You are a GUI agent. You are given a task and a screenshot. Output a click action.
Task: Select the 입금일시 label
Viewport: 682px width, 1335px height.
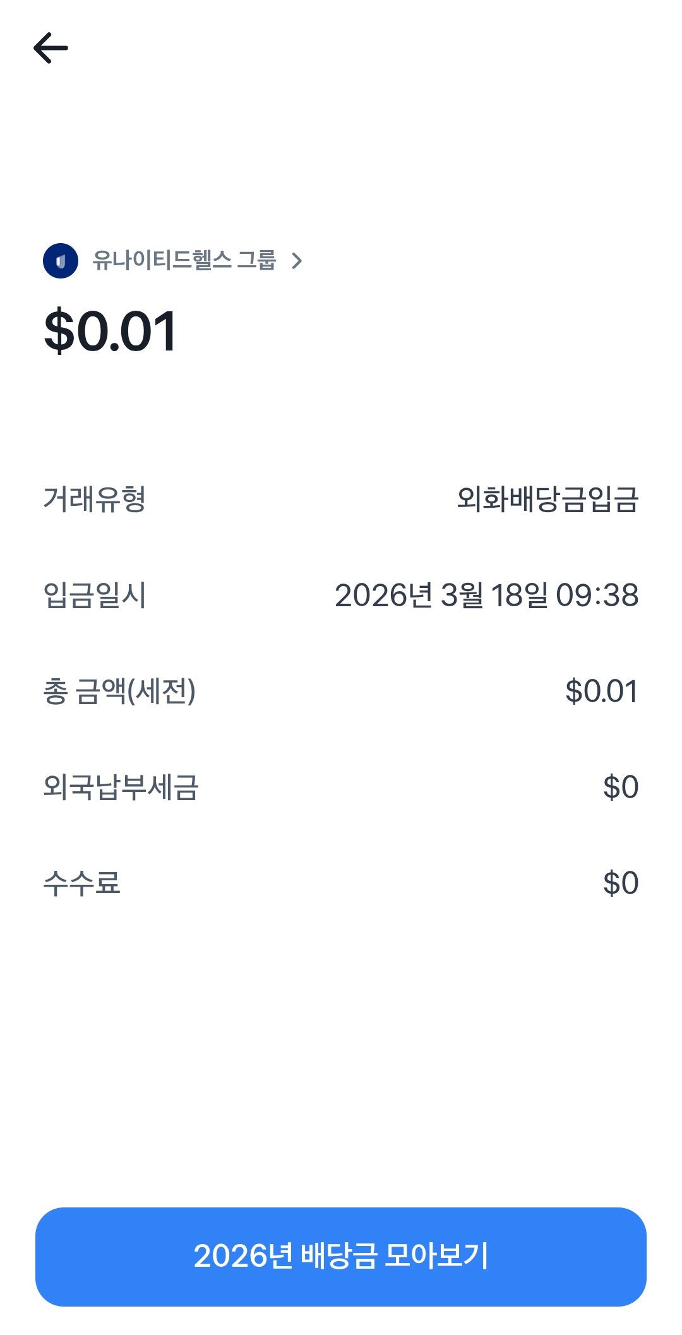pyautogui.click(x=95, y=595)
